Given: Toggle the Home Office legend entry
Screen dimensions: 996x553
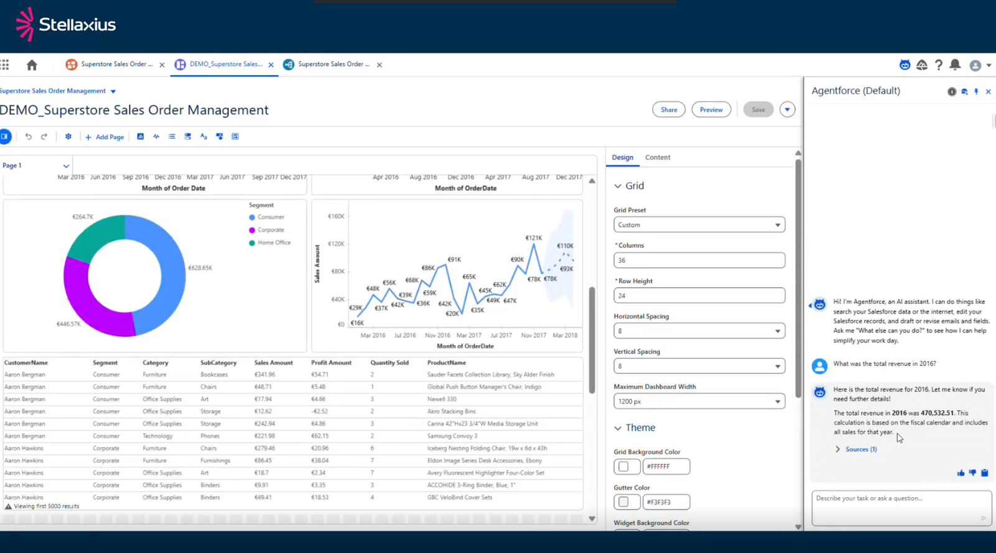Looking at the screenshot, I should 273,243.
